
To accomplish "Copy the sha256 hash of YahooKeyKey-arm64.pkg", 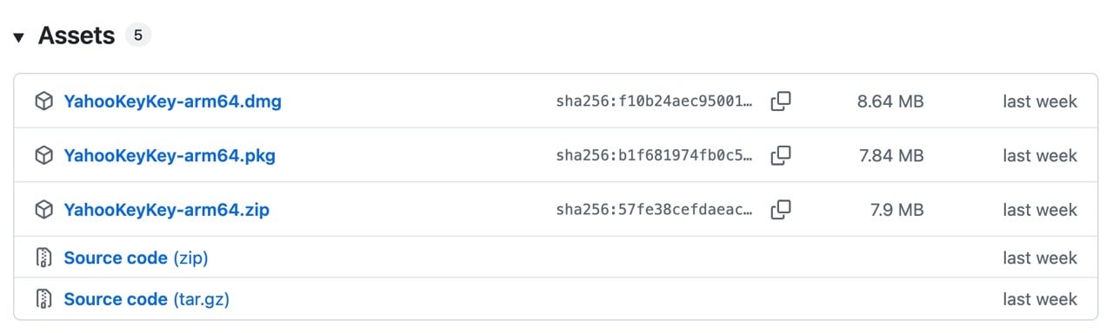I will tap(781, 155).
